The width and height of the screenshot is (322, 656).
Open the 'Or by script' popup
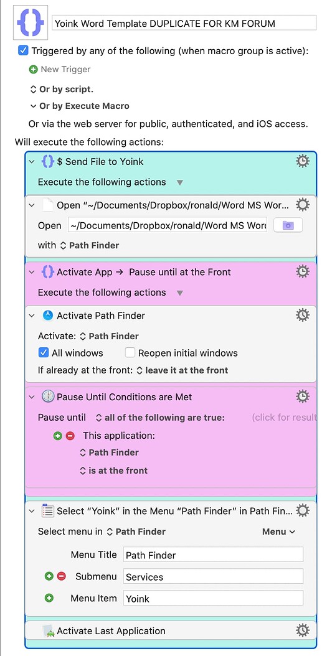point(62,89)
